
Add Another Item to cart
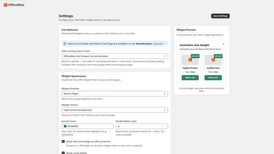(213, 78)
